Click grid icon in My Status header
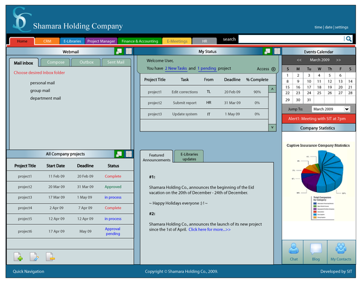This screenshot has width=362, height=284. 276,52
